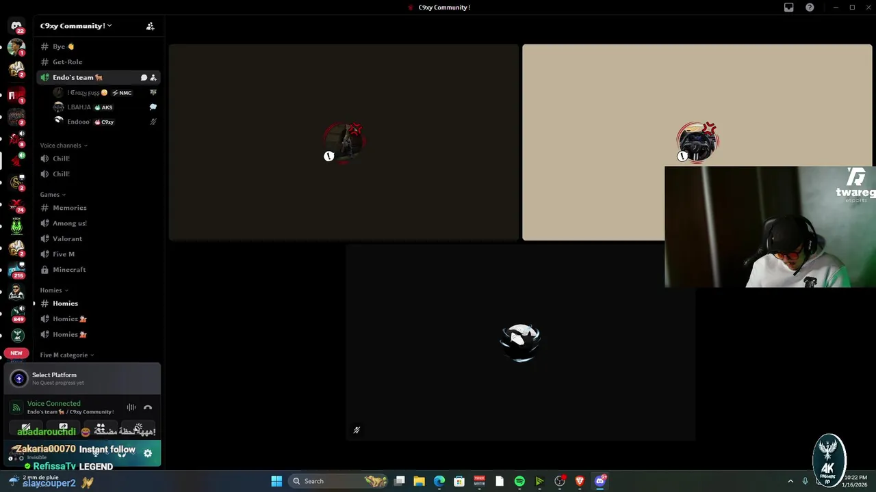Join the locked Minecraft voice channel
The width and height of the screenshot is (876, 492).
pos(99,270)
